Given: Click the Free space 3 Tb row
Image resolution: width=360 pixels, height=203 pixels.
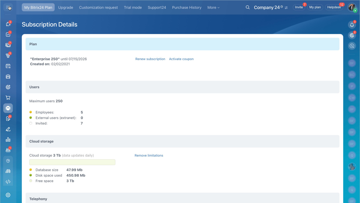Looking at the screenshot, I should 52,181.
